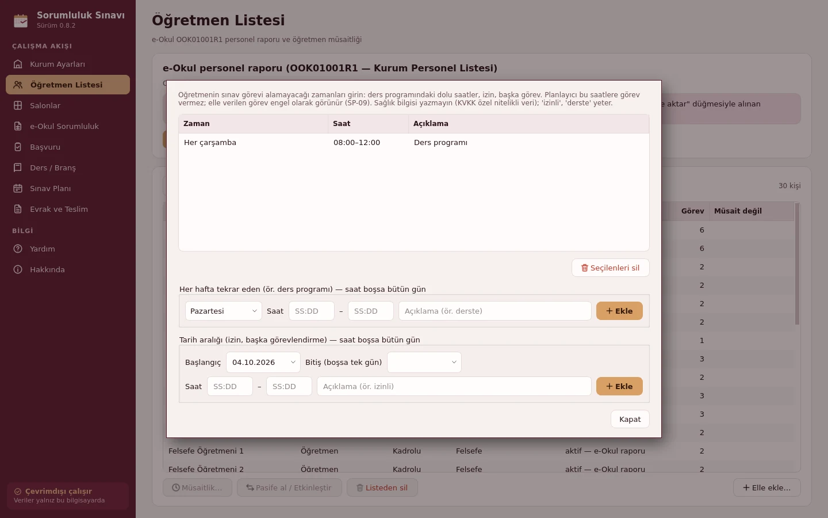Close the dialog with Kapat

coord(630,419)
